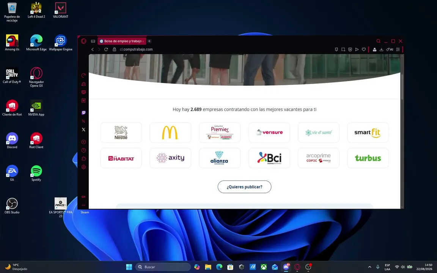Select the EA SPORTS FIFA 23 desktop icon
The width and height of the screenshot is (437, 273).
click(60, 207)
